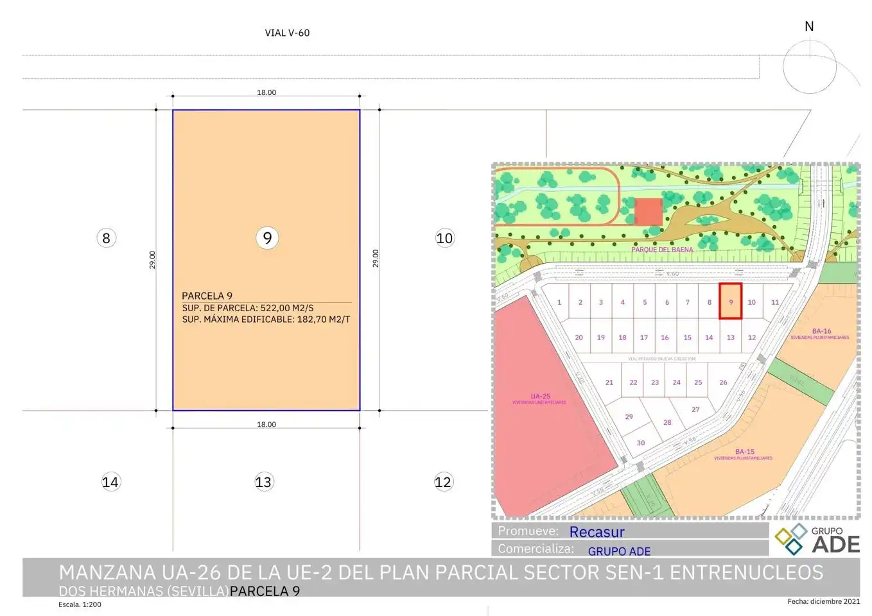
Task: Click the orange-red square in the park
Action: click(649, 212)
